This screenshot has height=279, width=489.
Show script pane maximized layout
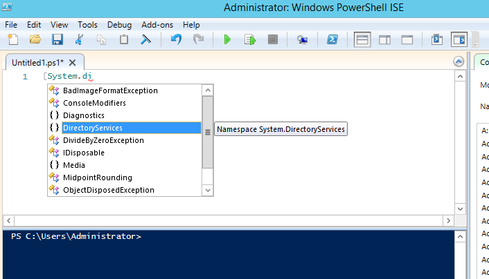click(407, 39)
